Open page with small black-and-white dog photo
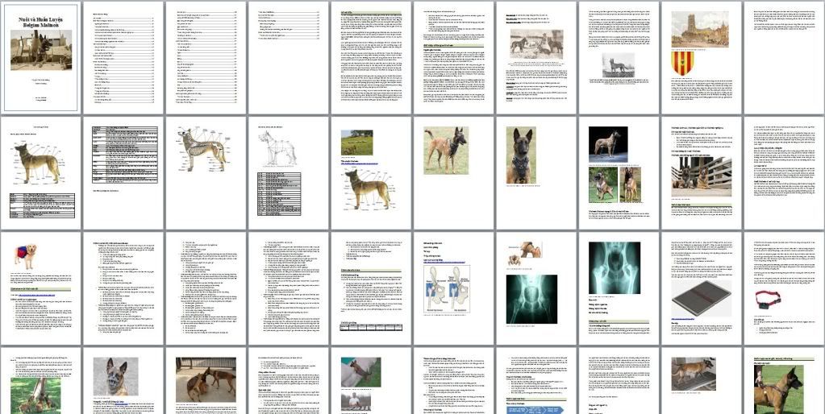Viewport: 825px width, 414px height. point(619,58)
